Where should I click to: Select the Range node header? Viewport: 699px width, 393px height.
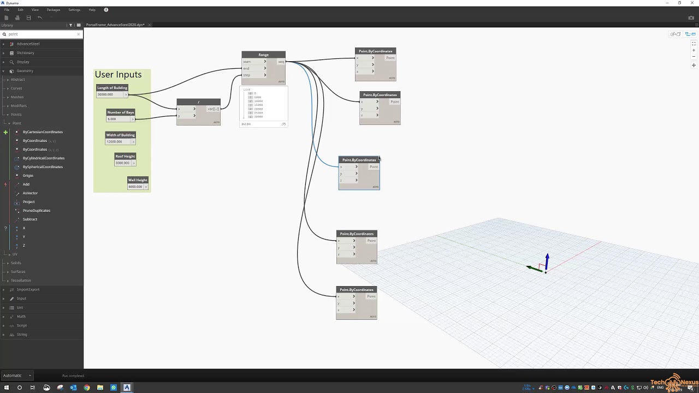pyautogui.click(x=264, y=55)
